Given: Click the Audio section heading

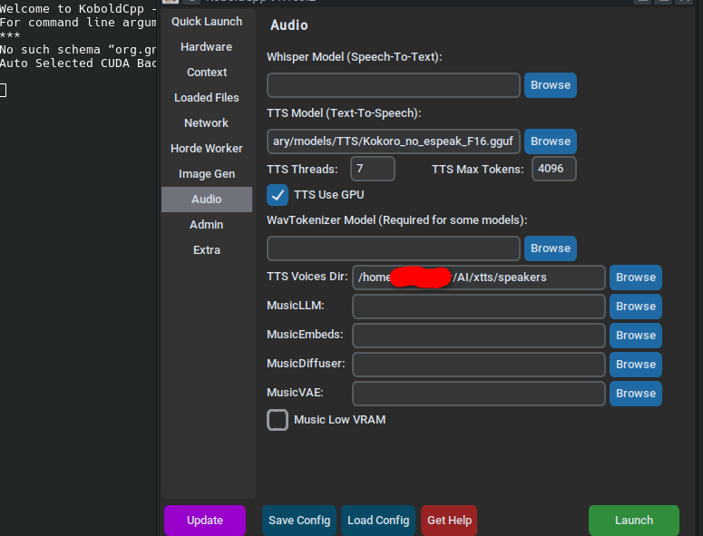Looking at the screenshot, I should tap(288, 25).
